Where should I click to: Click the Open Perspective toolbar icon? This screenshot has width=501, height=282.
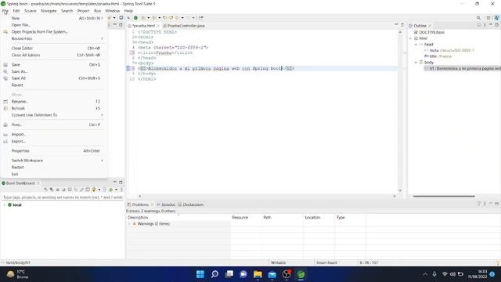click(x=488, y=18)
